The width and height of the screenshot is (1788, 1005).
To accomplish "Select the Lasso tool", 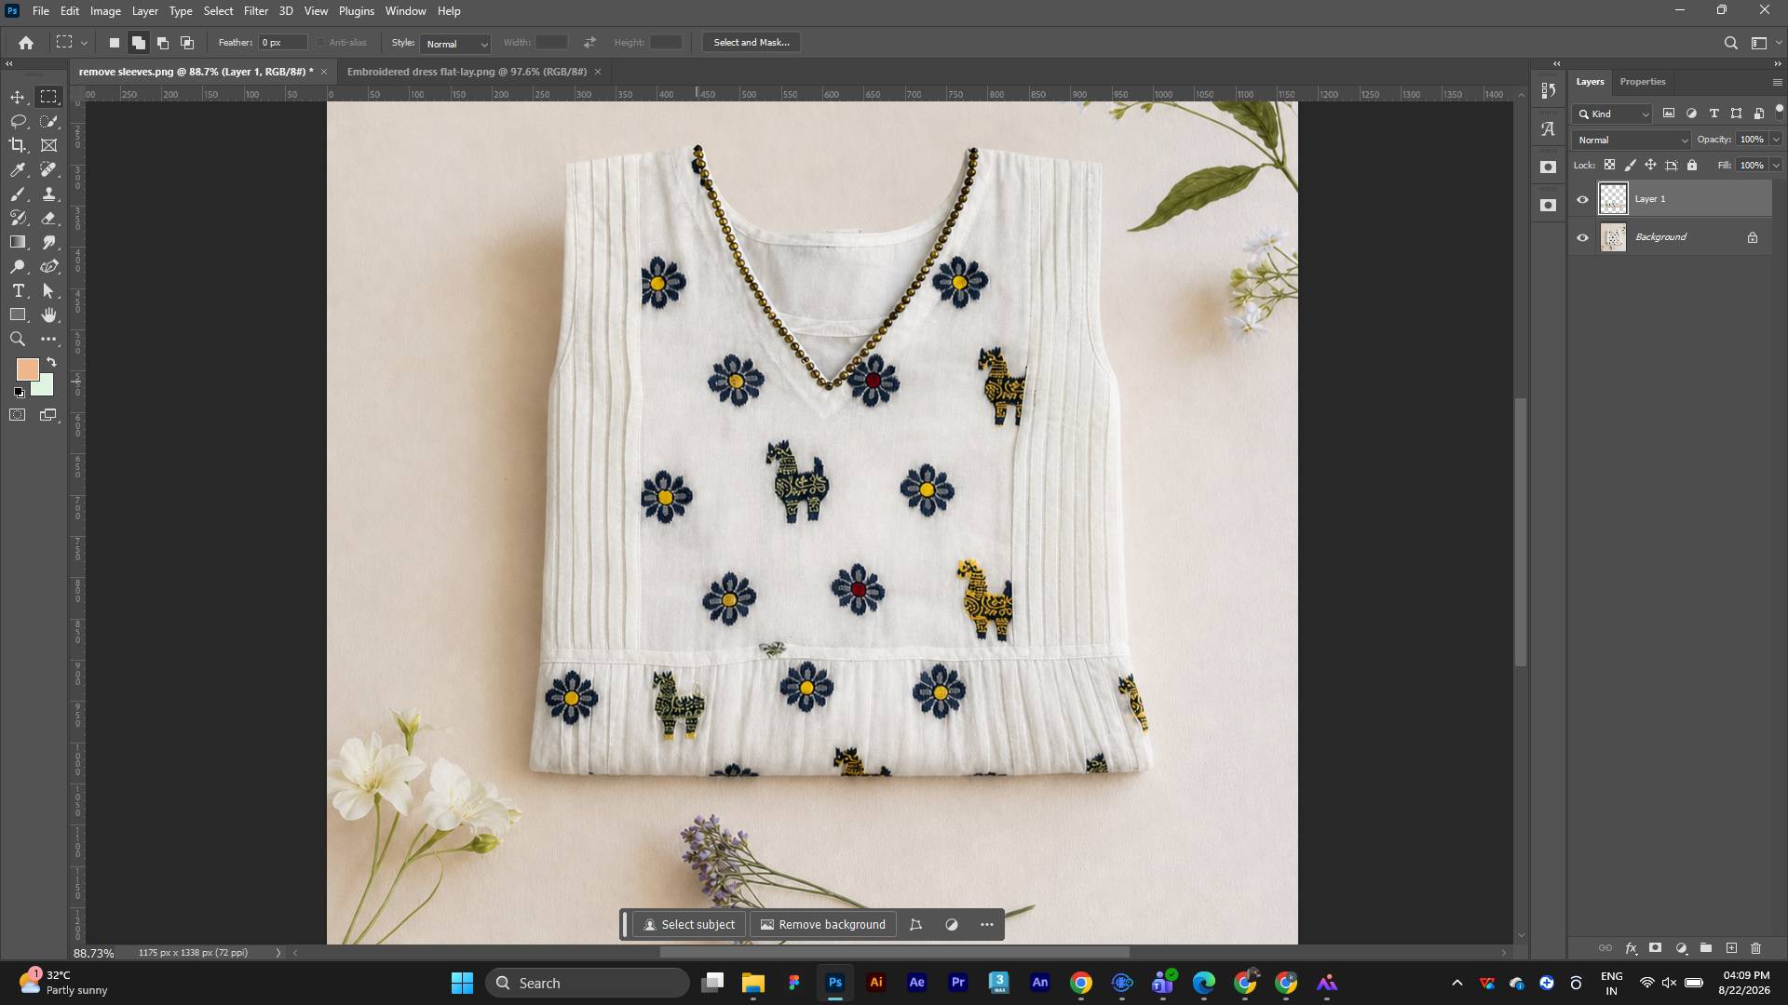I will [x=18, y=121].
